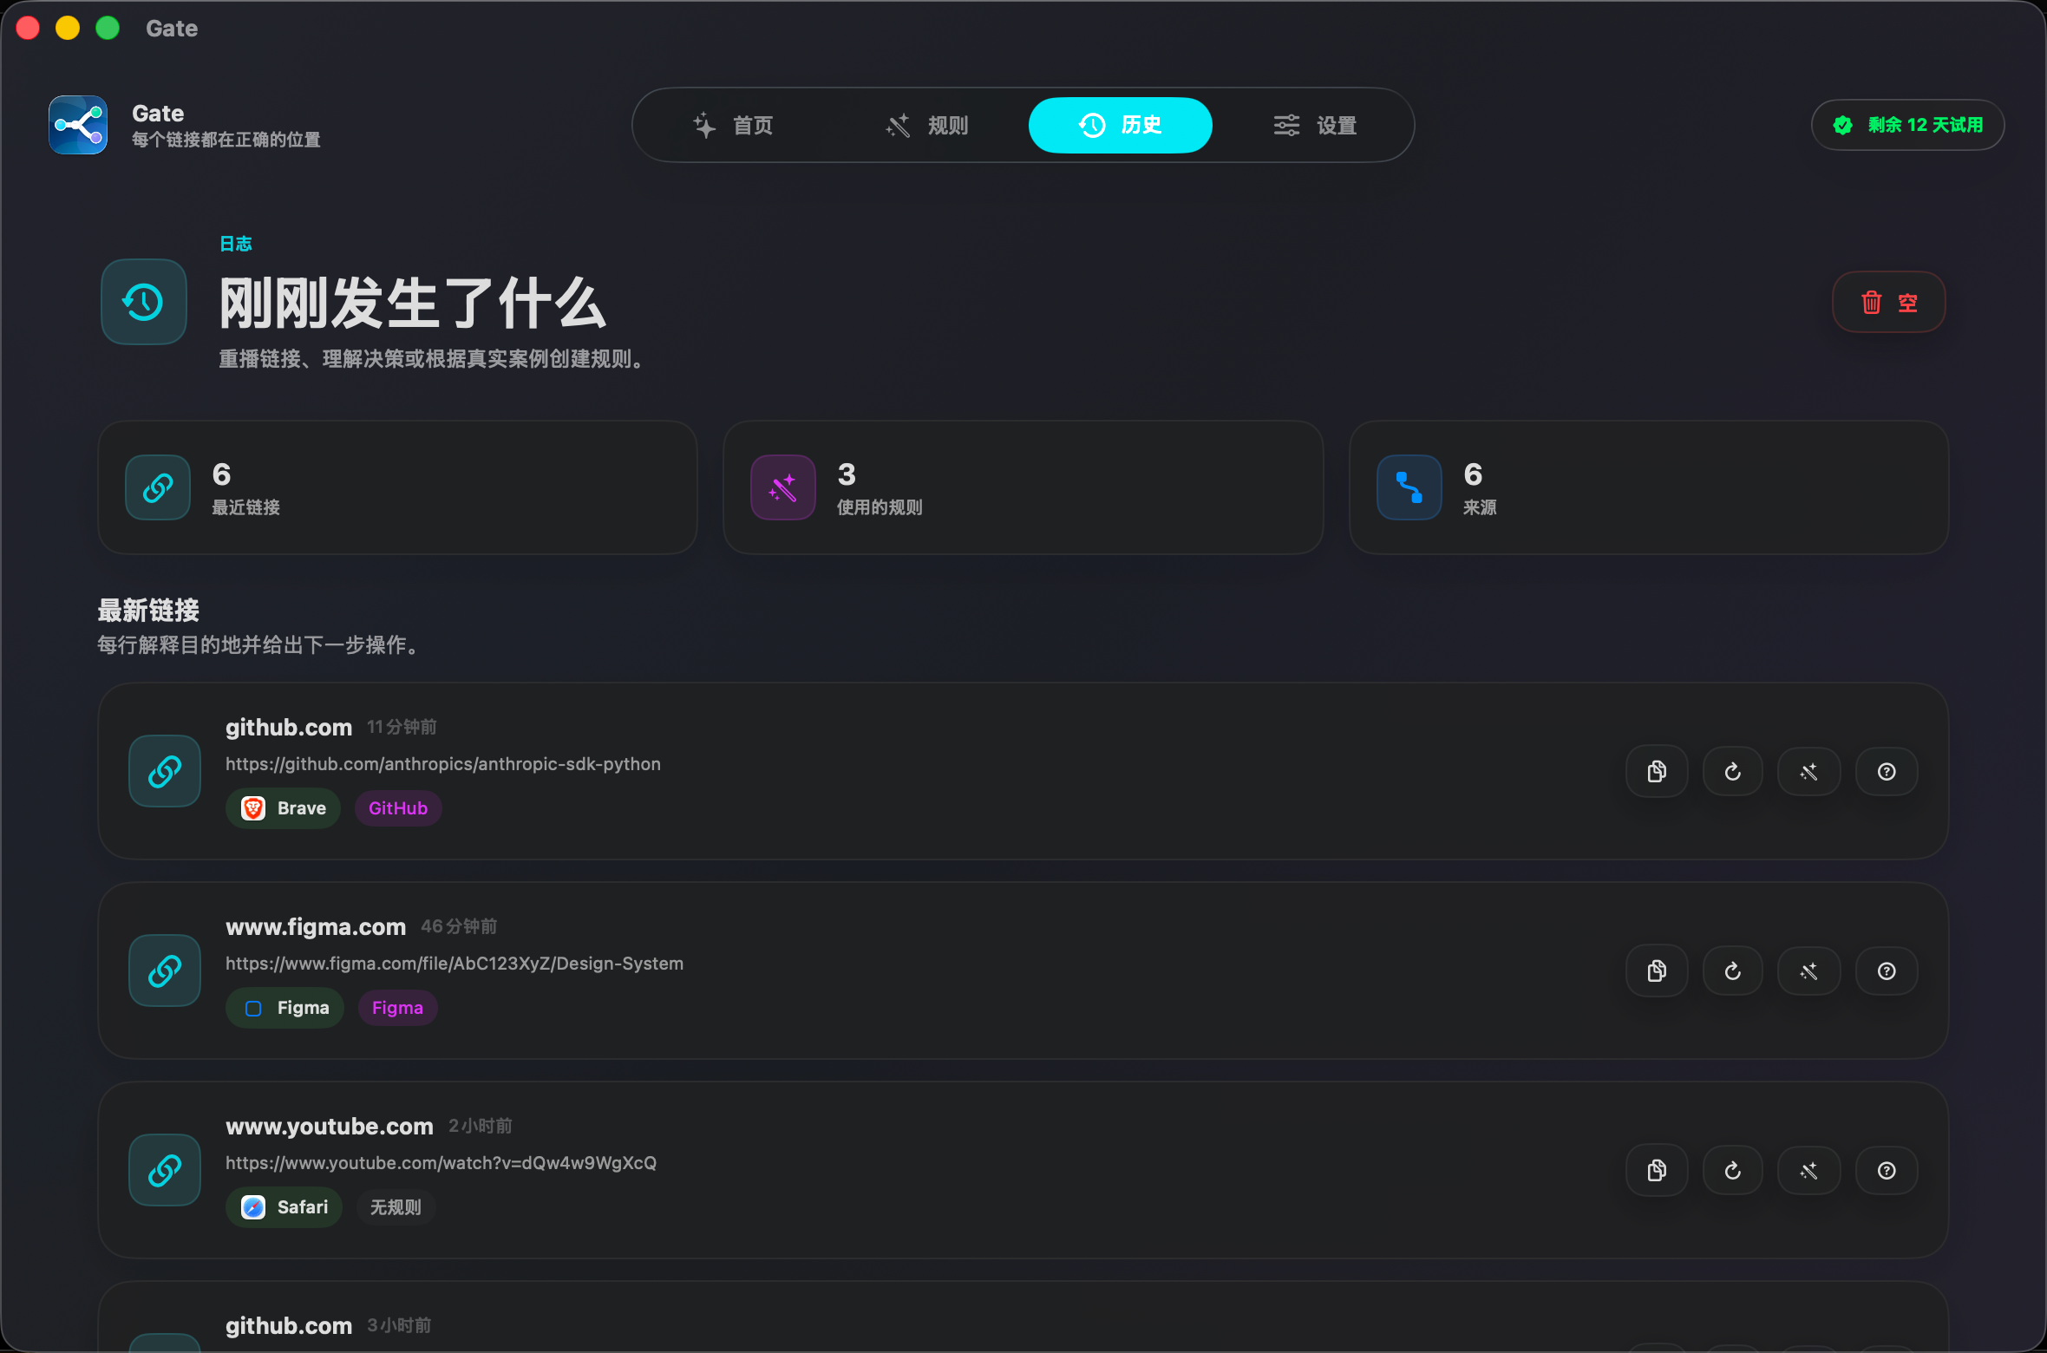Click the 日志 label above the heading
2047x1353 pixels.
tap(236, 244)
